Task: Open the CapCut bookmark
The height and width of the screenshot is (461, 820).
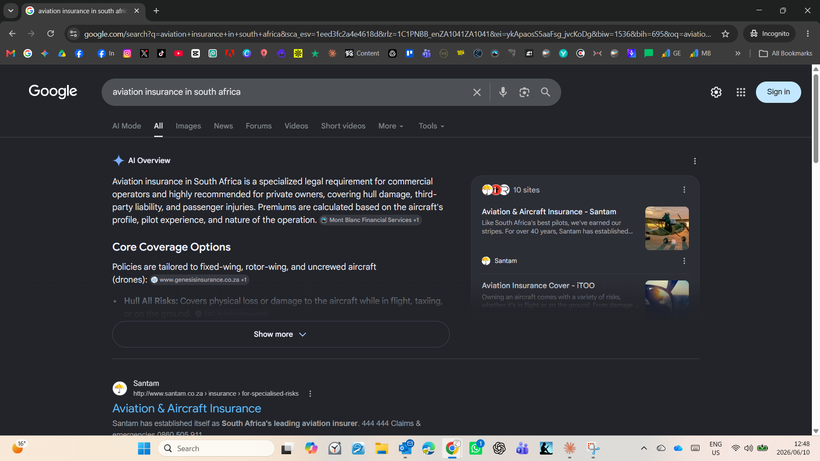Action: coord(196,53)
